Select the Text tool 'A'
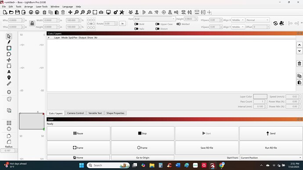Screen dimensions: 303x170 pos(9,72)
